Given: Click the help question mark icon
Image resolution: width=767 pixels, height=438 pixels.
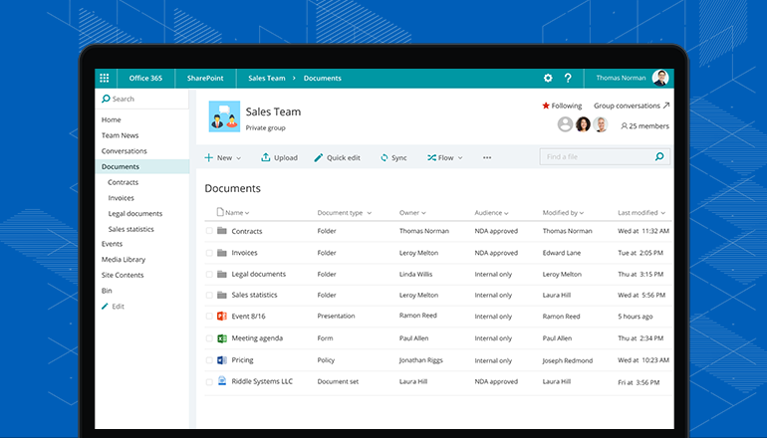Looking at the screenshot, I should [568, 78].
